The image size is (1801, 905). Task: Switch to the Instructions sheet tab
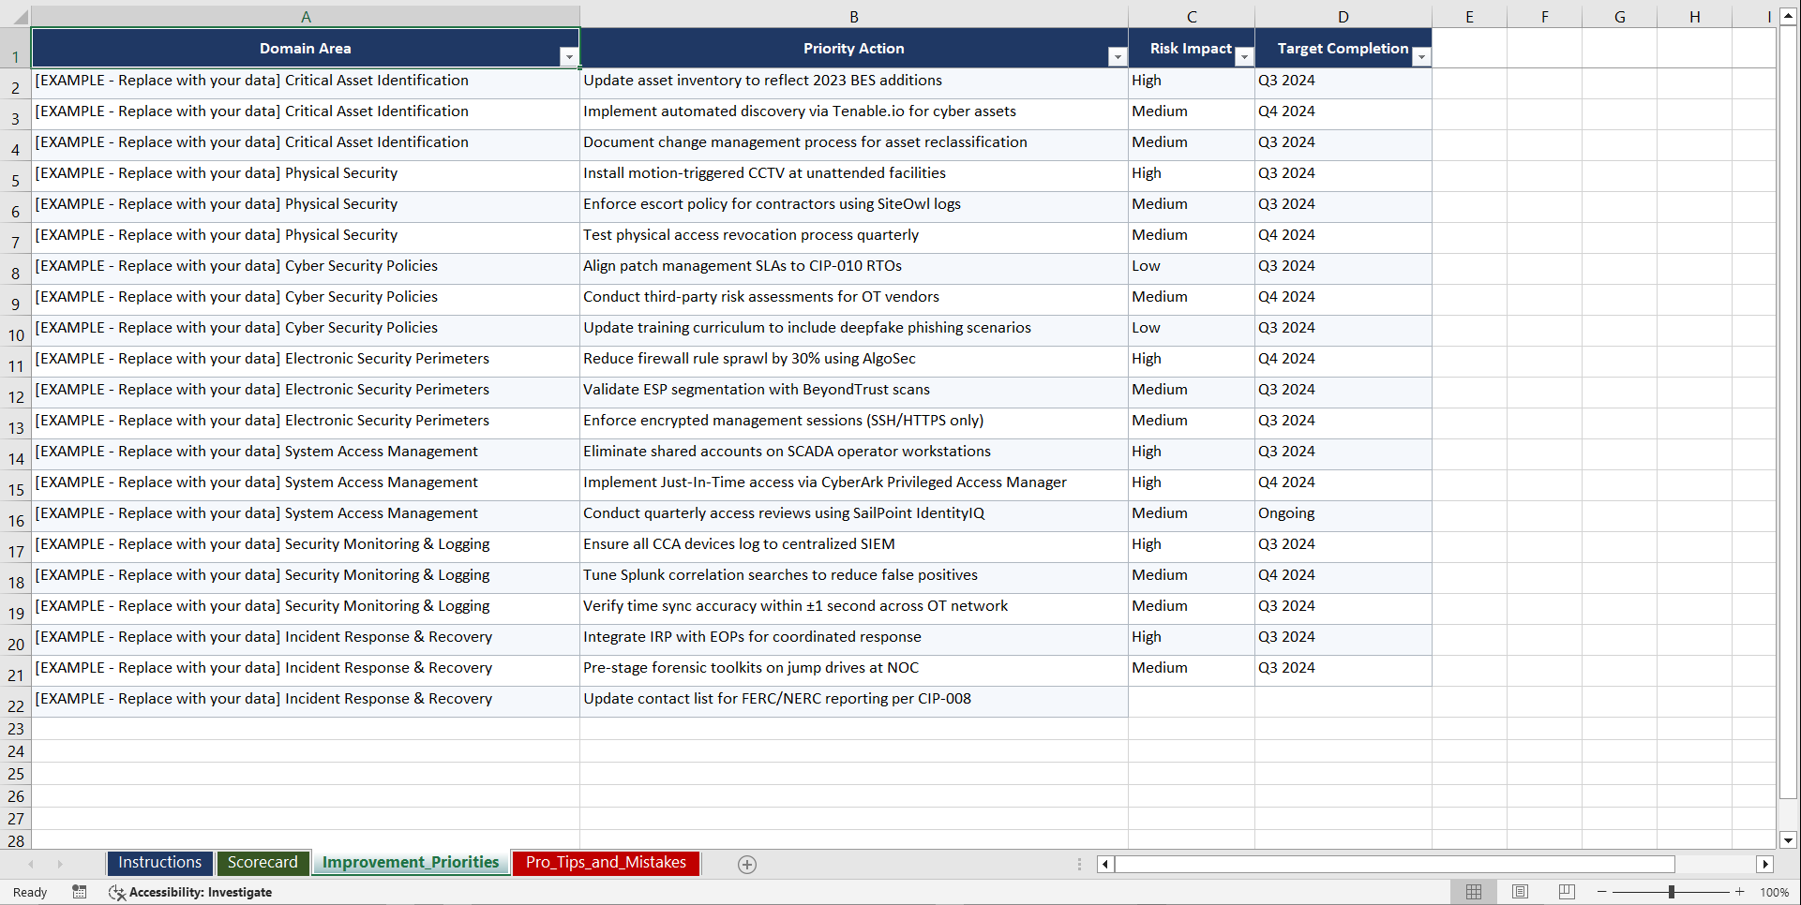point(159,863)
